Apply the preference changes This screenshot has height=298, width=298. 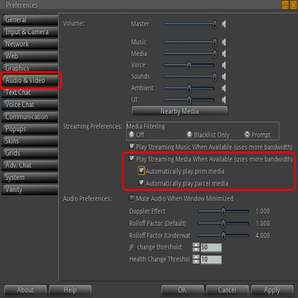[x=272, y=290]
